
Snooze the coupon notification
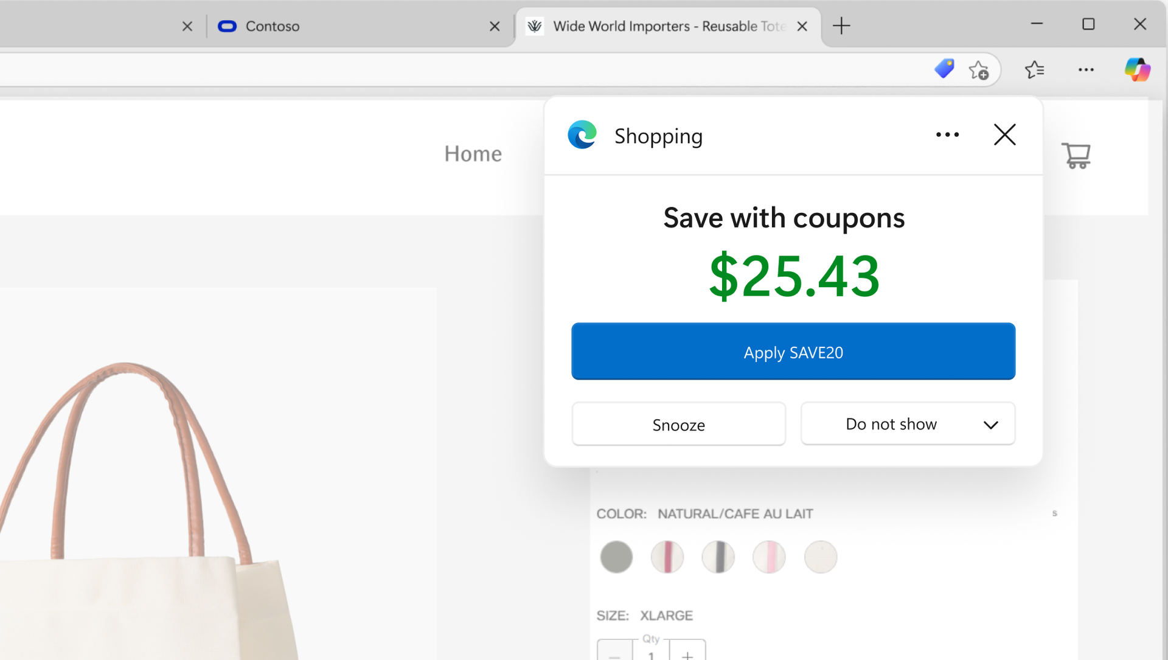pos(678,425)
